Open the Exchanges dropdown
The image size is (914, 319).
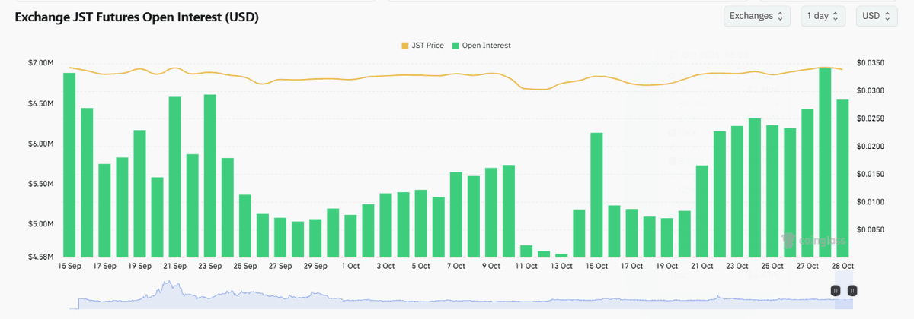759,16
